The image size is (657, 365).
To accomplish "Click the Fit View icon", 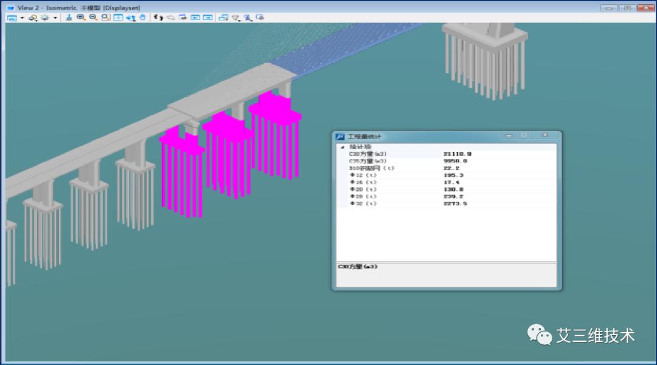I will [118, 18].
